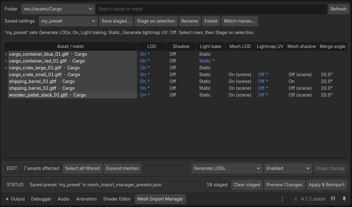Click Lightmap UV 'Off *' for shipping_barrel_02
Screen dimensions: 352x207
coord(263,88)
